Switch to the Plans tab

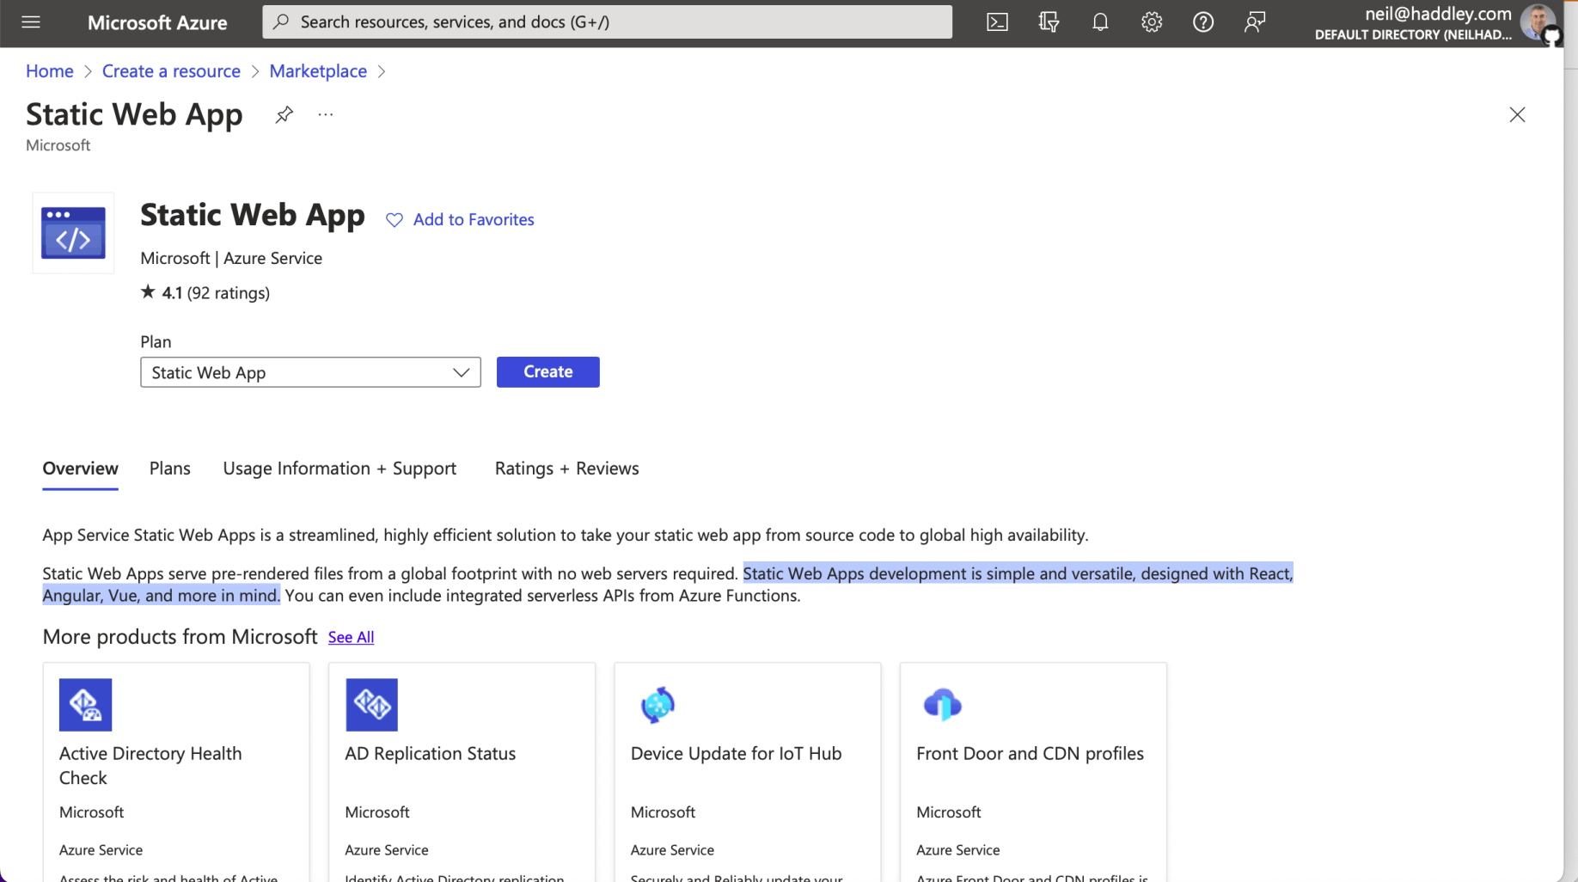(170, 469)
